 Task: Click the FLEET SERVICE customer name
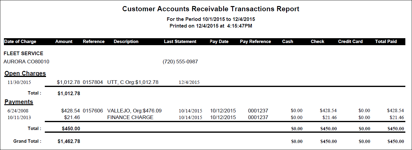click(x=24, y=54)
